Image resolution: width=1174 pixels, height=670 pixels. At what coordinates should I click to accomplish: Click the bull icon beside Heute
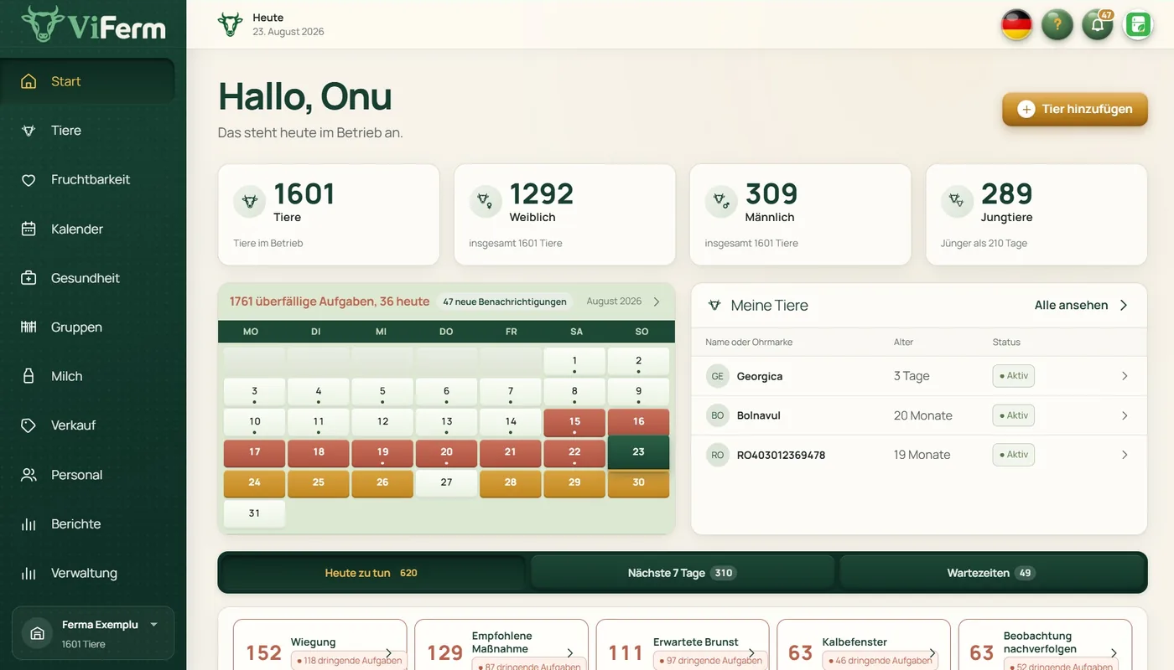(x=230, y=24)
